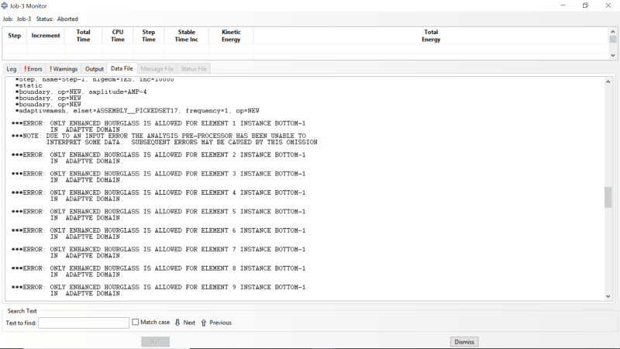Click step table scroll up arrow
Viewport: 620px width, 349px height.
click(x=613, y=32)
